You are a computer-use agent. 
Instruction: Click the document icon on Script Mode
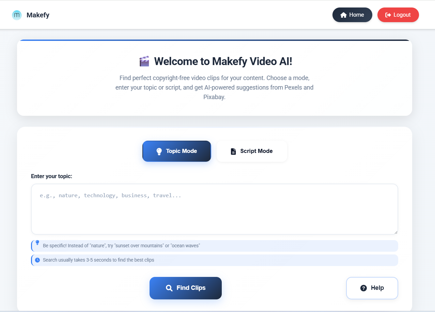point(233,151)
